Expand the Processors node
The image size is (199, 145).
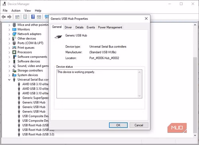(9, 52)
